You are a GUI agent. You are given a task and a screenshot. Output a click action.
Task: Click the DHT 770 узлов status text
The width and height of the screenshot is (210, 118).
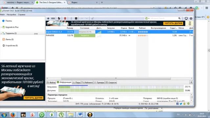88,104
